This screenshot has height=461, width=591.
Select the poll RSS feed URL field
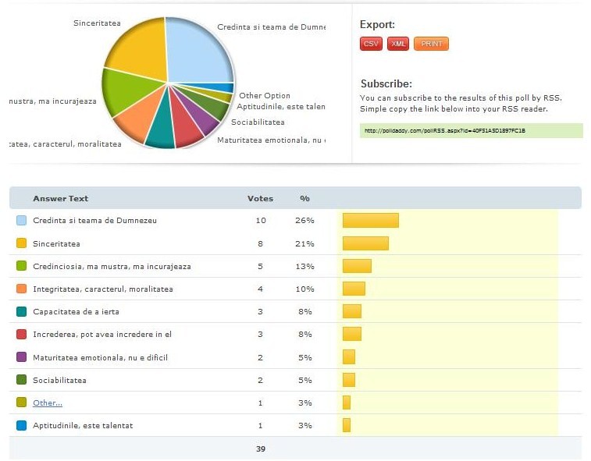pos(471,130)
